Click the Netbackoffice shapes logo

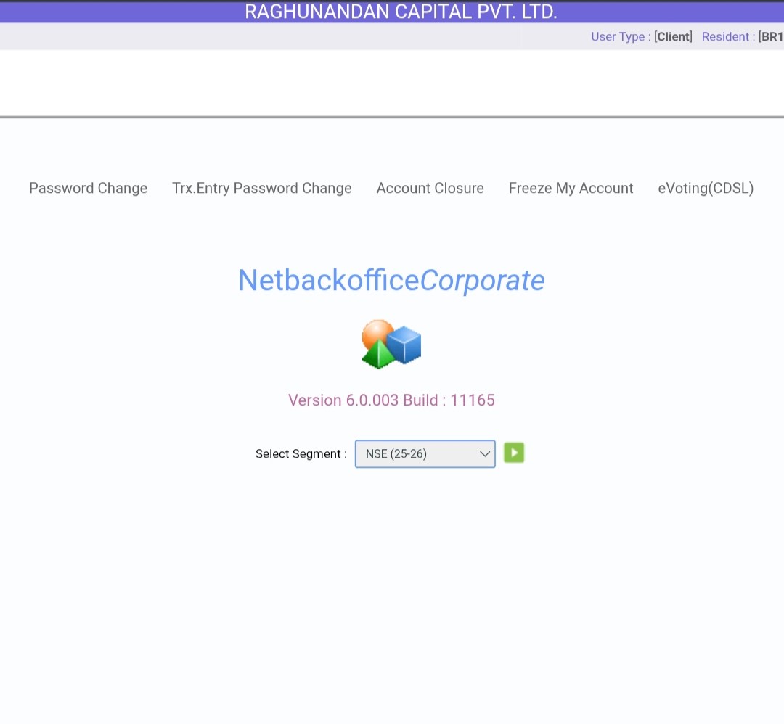[x=391, y=344]
